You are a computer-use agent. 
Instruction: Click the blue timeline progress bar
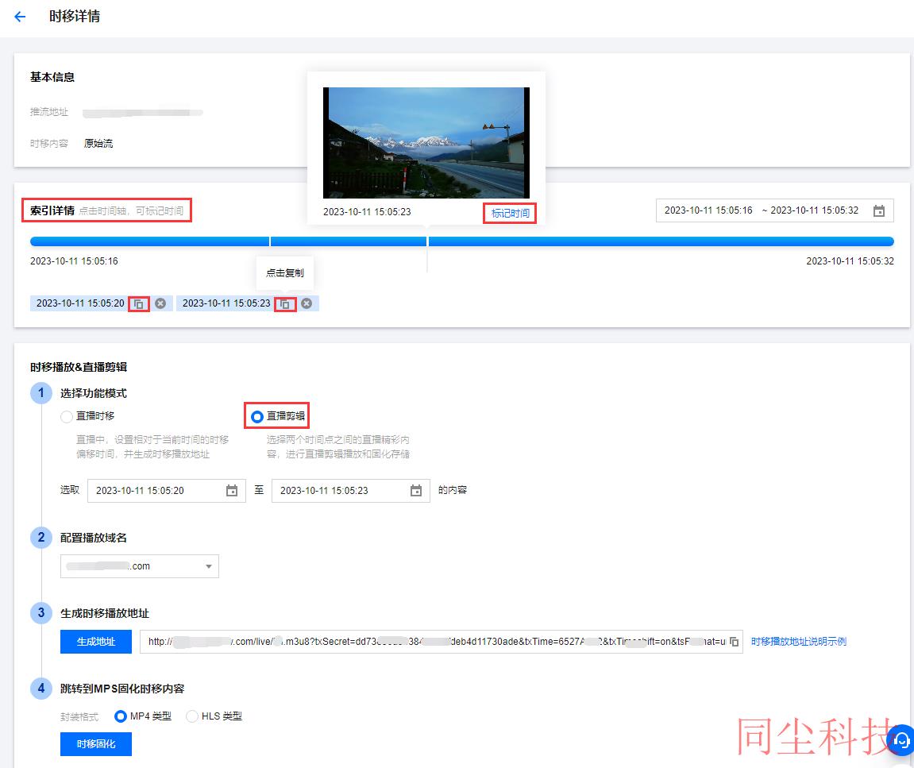pos(461,241)
